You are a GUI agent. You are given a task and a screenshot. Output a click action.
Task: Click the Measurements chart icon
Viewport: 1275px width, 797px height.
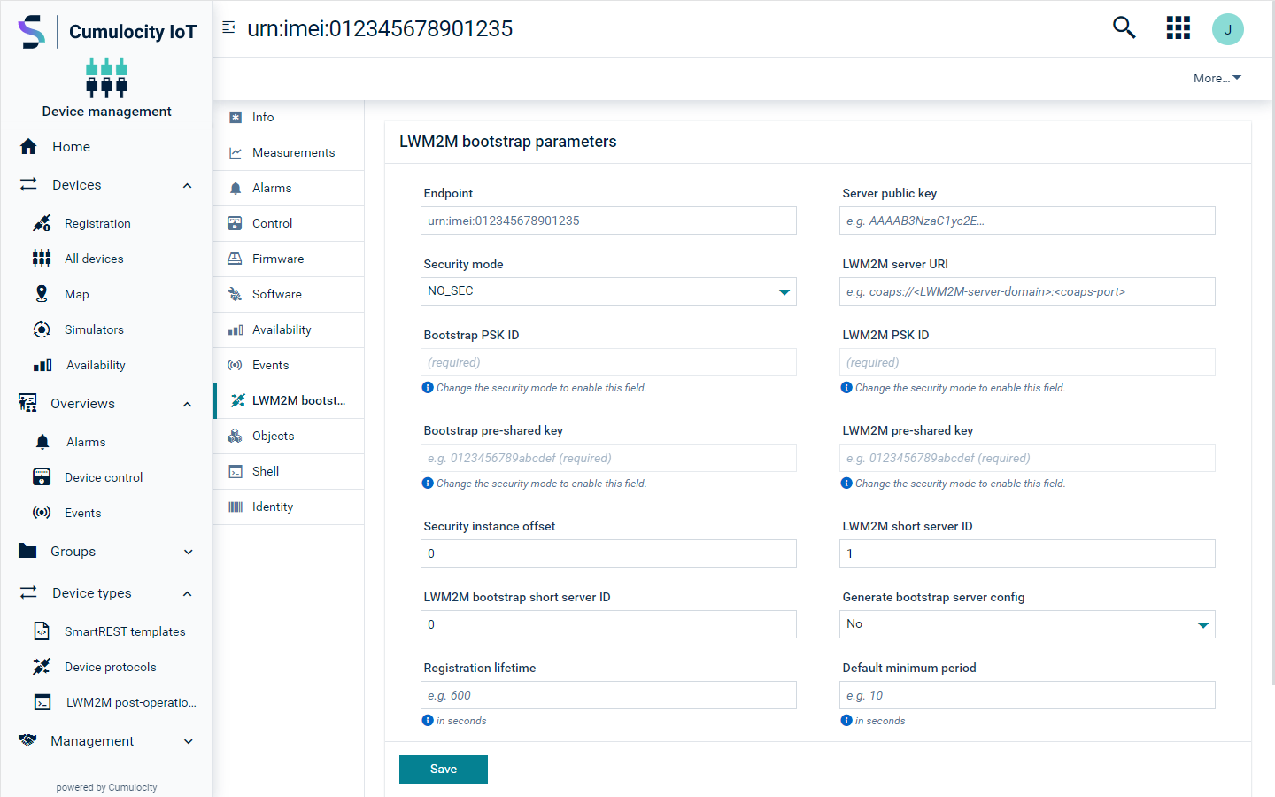[236, 152]
